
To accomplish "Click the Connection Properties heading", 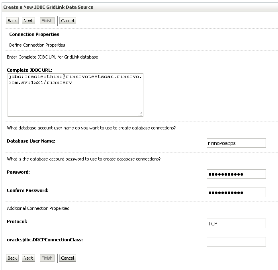I will coord(34,34).
